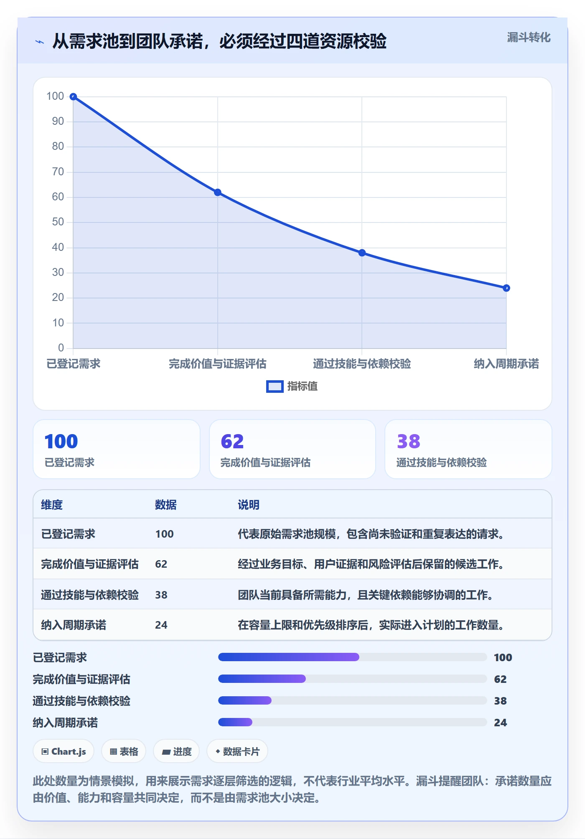The image size is (585, 839).
Task: Select the 进度 chip
Action: click(176, 751)
